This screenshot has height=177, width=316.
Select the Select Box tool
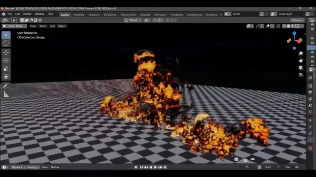tap(6, 35)
